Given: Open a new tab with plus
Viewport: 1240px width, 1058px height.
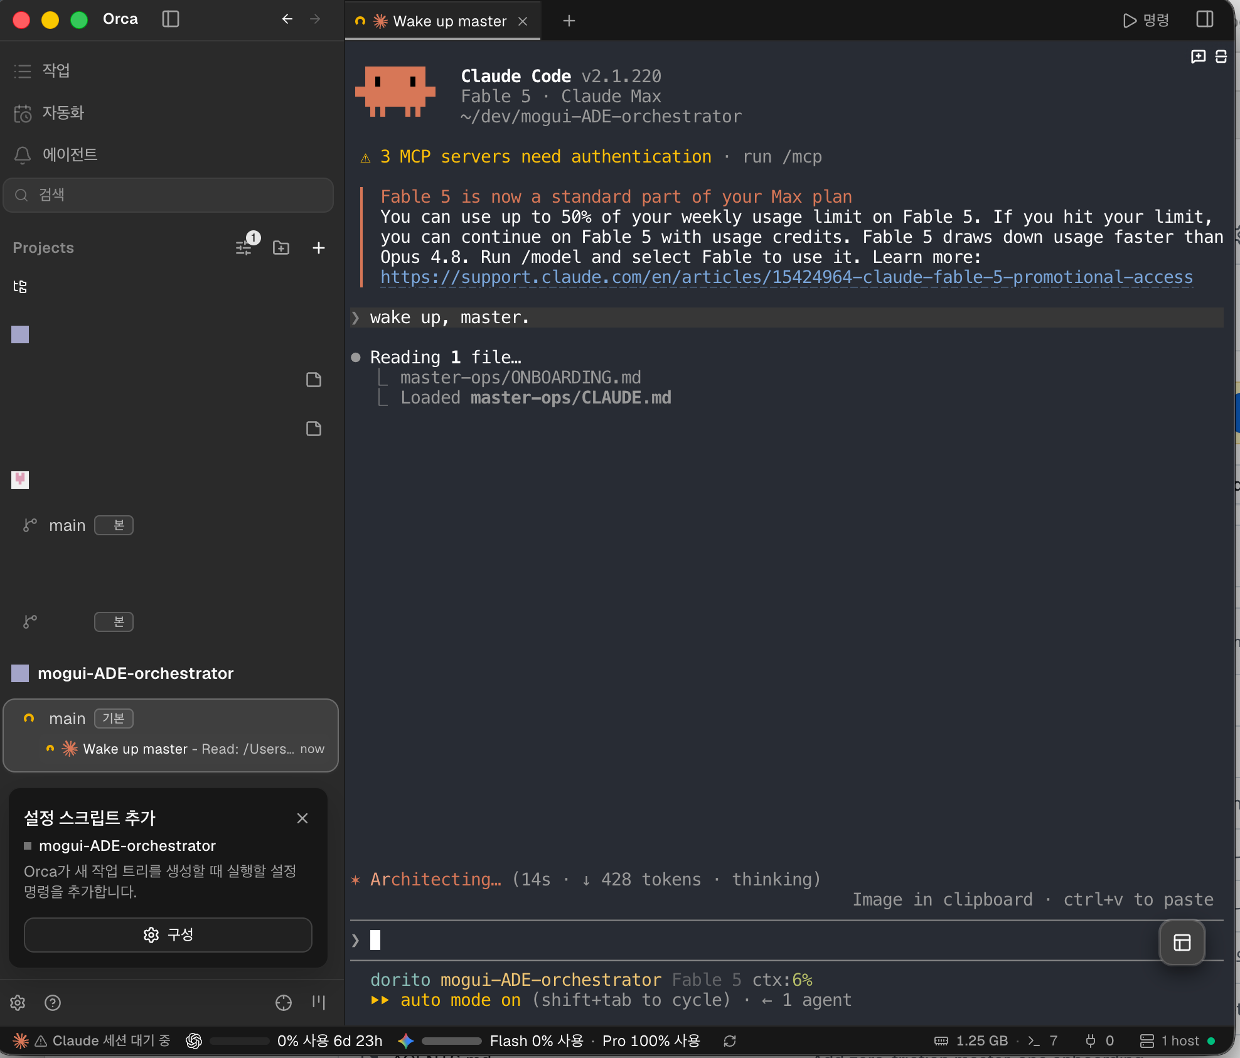Looking at the screenshot, I should [569, 21].
